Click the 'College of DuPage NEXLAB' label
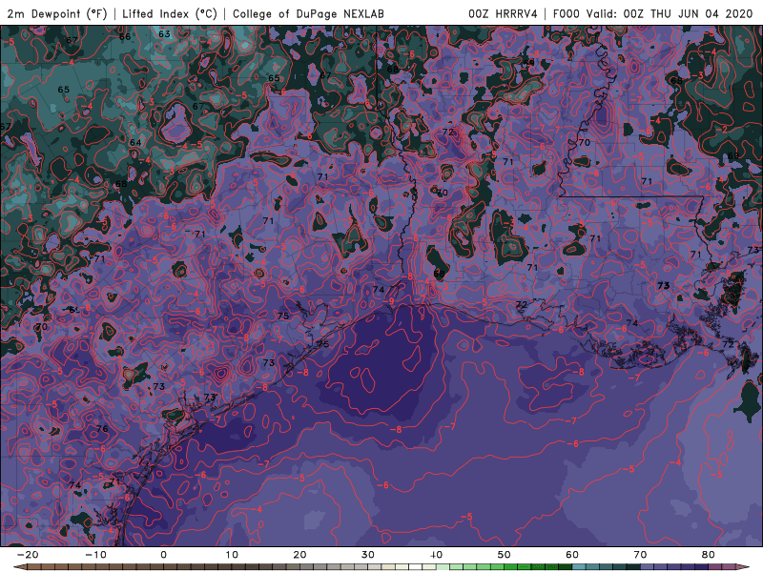This screenshot has width=763, height=572. point(308,13)
